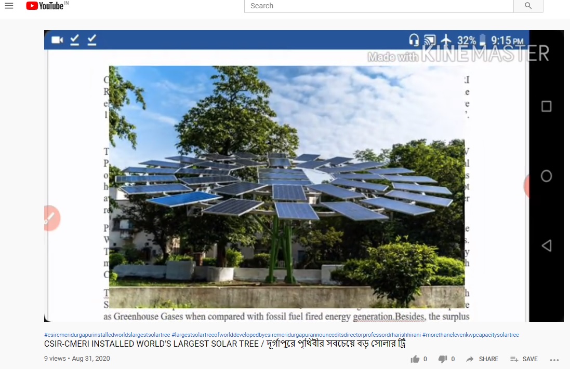The height and width of the screenshot is (369, 570).
Task: Click the solar tree video frame
Action: point(287,187)
